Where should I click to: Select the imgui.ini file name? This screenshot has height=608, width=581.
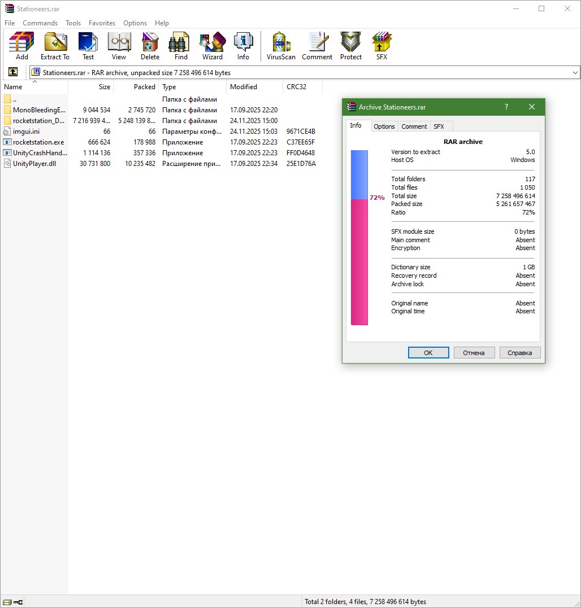[26, 132]
